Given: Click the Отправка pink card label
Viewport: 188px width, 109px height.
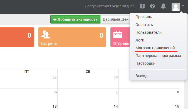Looking at the screenshot, I should [121, 43].
